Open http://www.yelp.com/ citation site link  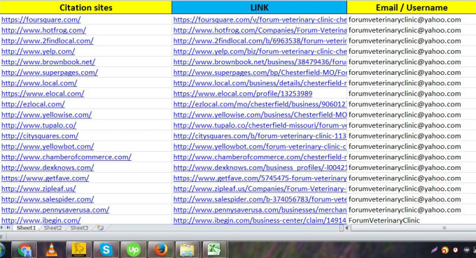tap(38, 52)
